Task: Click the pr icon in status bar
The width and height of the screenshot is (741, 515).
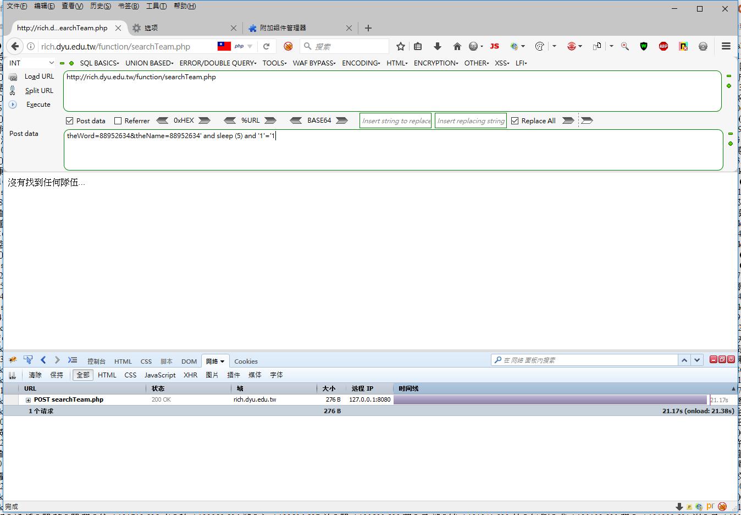Action: 710,506
